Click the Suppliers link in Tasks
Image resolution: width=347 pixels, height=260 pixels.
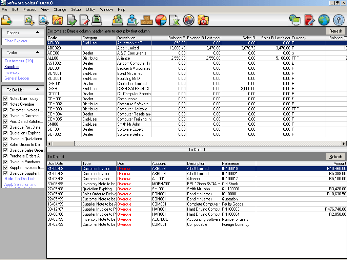(x=12, y=67)
